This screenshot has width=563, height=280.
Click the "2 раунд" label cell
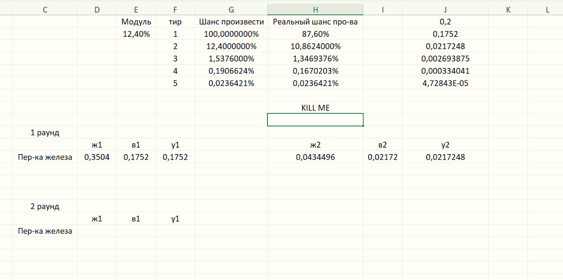(45, 206)
